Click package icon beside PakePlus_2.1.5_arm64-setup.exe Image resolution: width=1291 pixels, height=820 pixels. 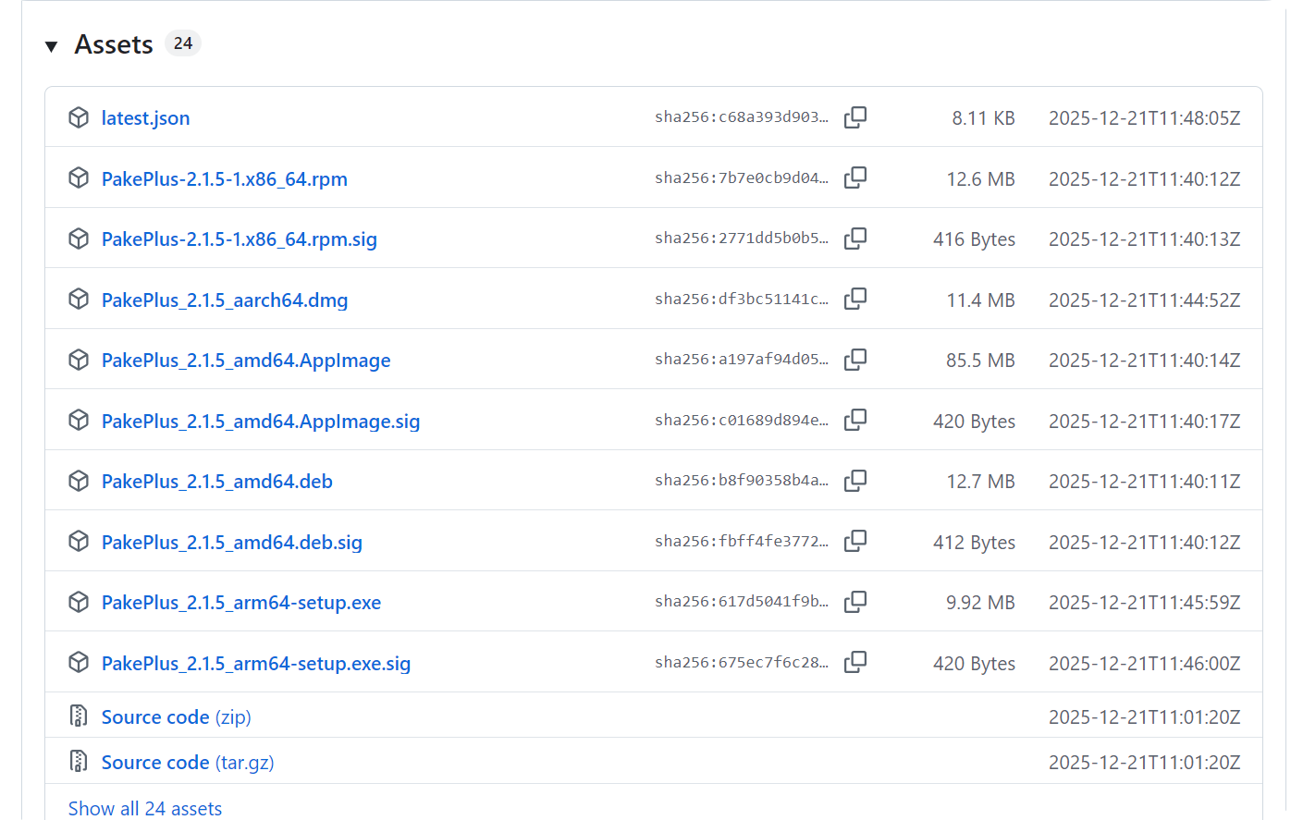79,602
